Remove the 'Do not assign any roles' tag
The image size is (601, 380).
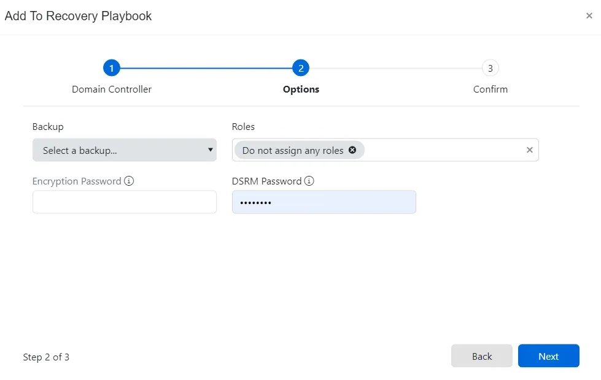coord(352,150)
